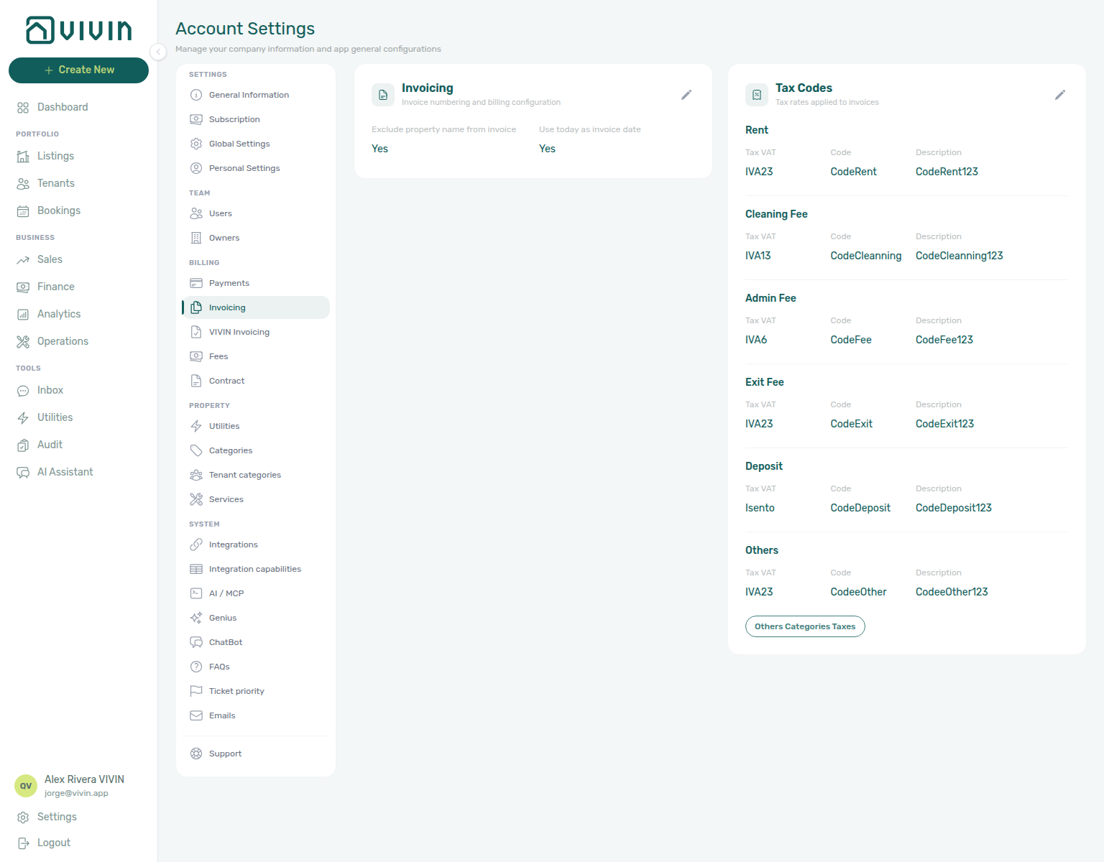Click the CodeRent123 description value
This screenshot has width=1104, height=862.
pyautogui.click(x=947, y=172)
